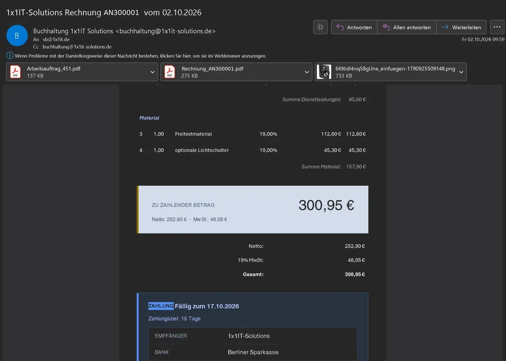The image size is (506, 361).
Task: Click sender name Buchhaltung 1x1IT Solutions
Action: pyautogui.click(x=73, y=31)
